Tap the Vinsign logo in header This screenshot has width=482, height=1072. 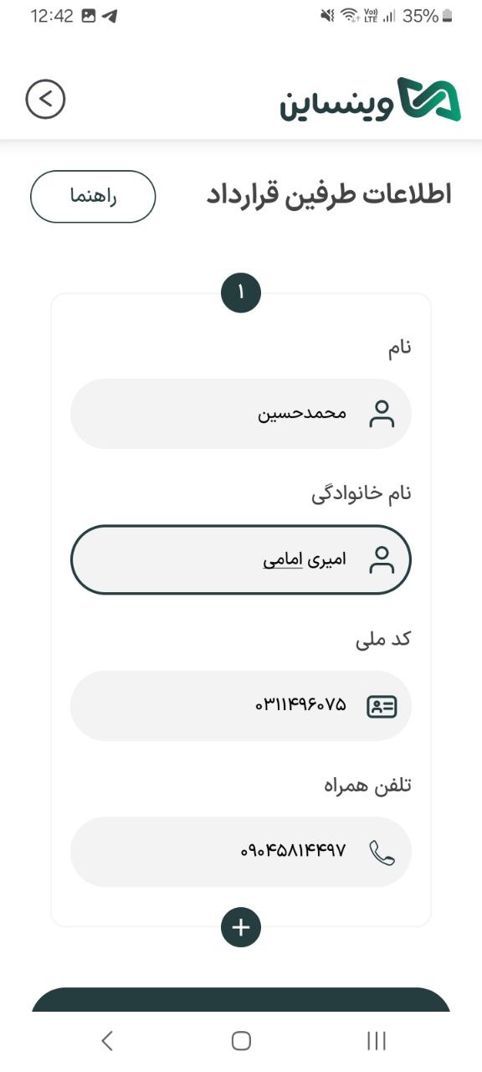tap(371, 100)
